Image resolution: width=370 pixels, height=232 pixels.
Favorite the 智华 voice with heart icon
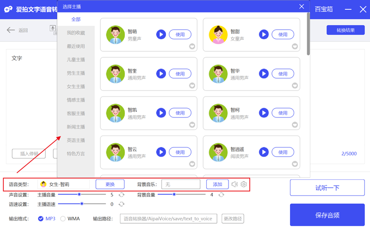click(x=295, y=85)
